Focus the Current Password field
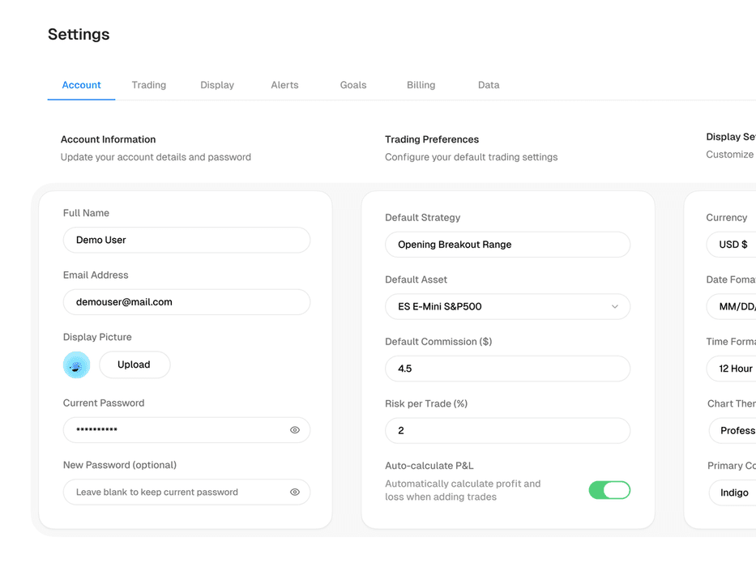 pyautogui.click(x=186, y=430)
